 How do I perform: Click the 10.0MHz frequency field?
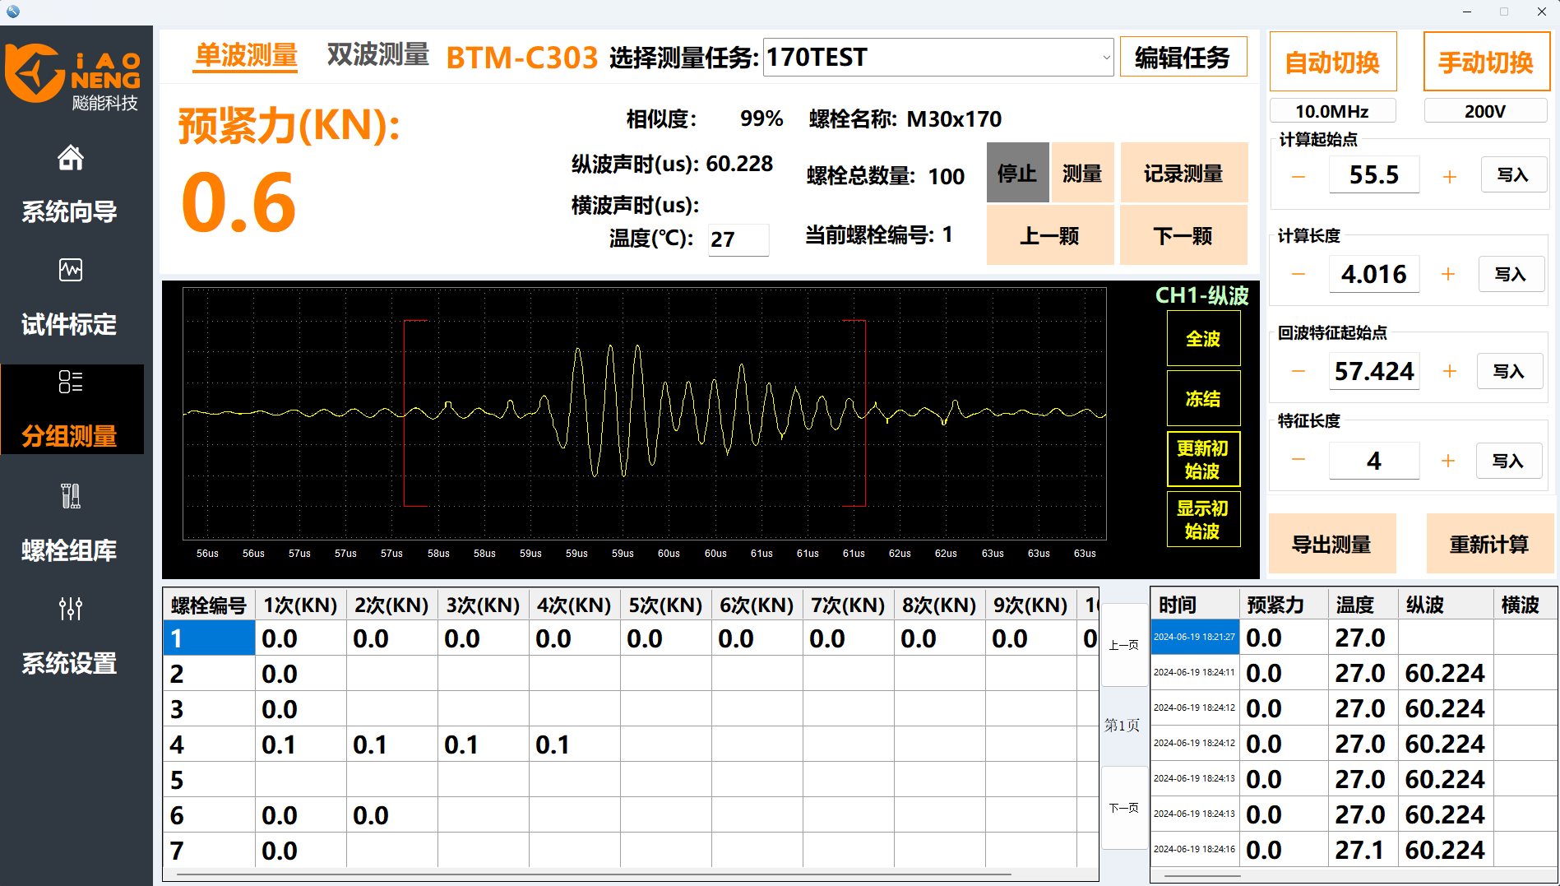click(x=1332, y=111)
